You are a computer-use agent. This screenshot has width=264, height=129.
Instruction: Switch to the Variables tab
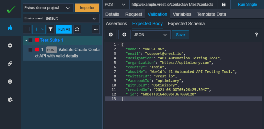pos(182,14)
